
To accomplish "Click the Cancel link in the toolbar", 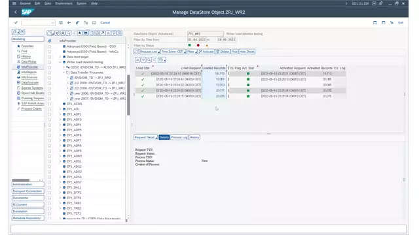I will [x=105, y=23].
